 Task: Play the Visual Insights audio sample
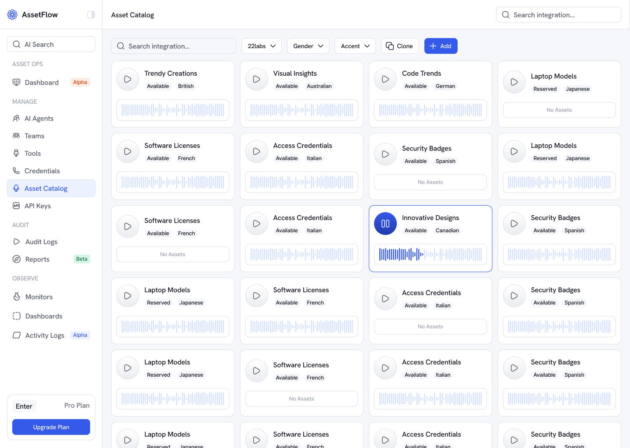point(257,79)
